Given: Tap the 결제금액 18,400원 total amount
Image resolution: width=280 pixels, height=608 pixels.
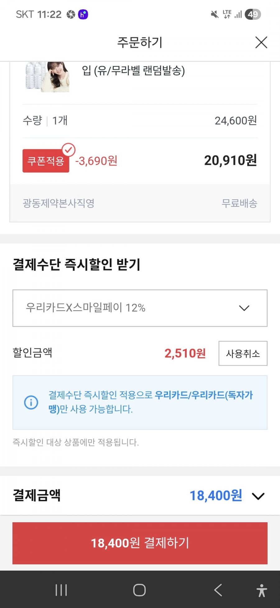Looking at the screenshot, I should pos(216,495).
